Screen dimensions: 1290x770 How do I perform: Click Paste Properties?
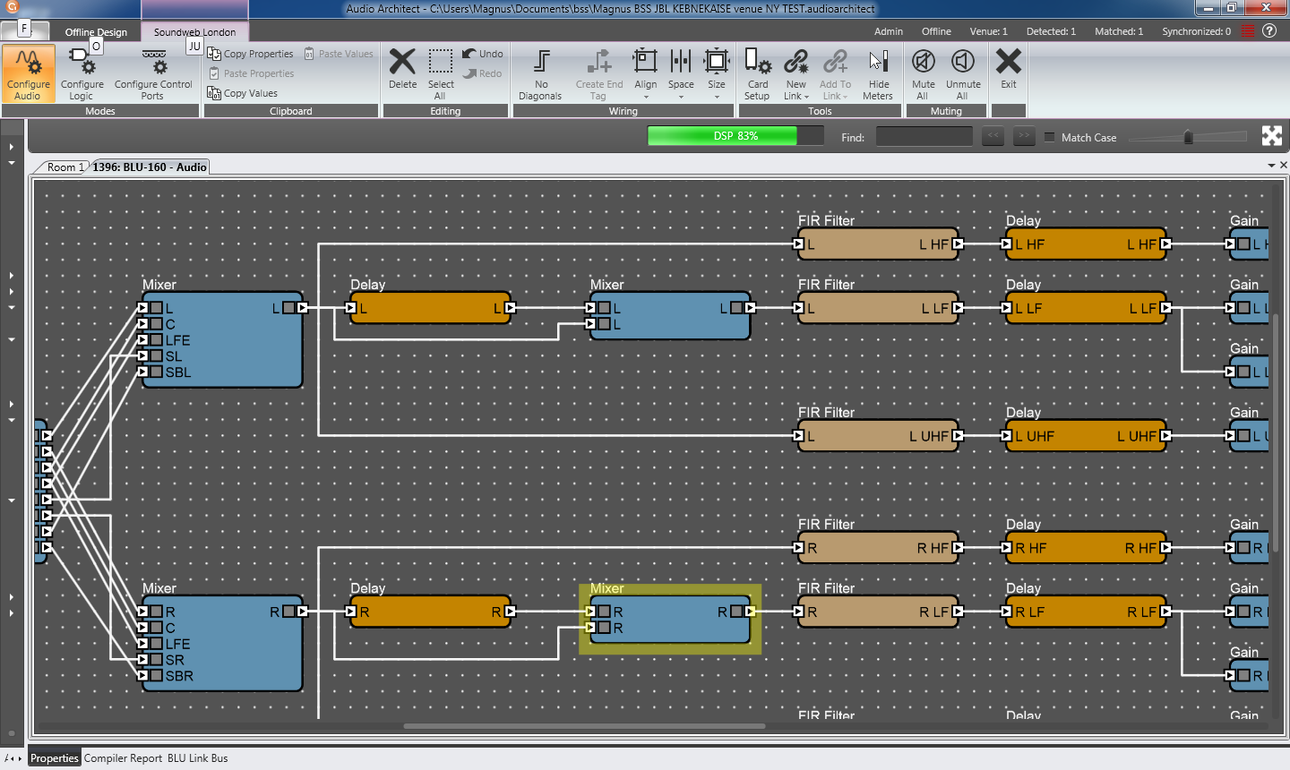[x=252, y=73]
